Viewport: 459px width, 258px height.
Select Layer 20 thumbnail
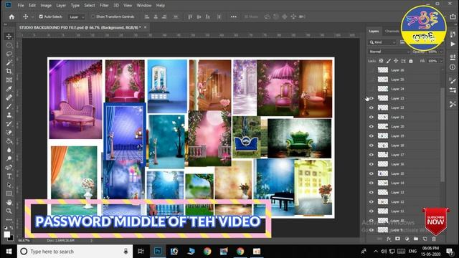pos(382,126)
